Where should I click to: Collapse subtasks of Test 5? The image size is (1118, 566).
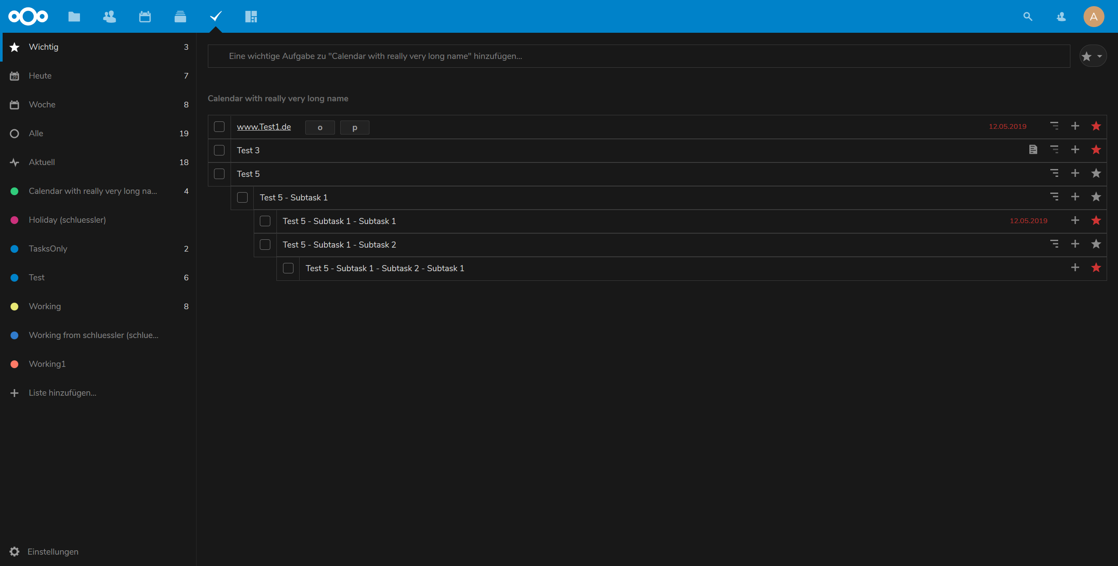(x=1054, y=173)
